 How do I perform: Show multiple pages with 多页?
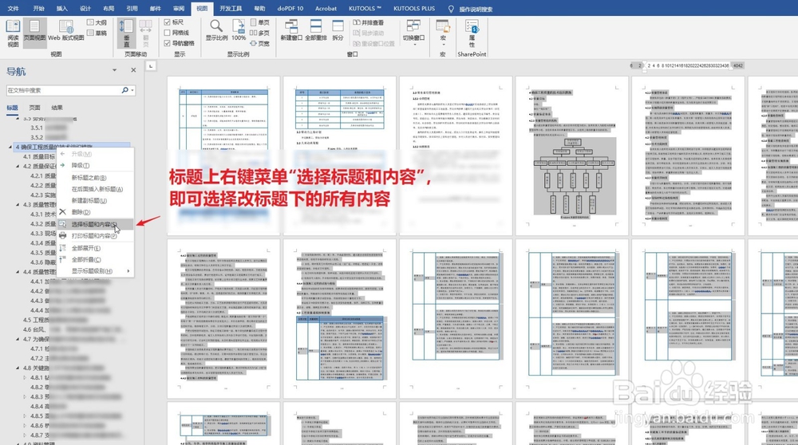coord(260,33)
